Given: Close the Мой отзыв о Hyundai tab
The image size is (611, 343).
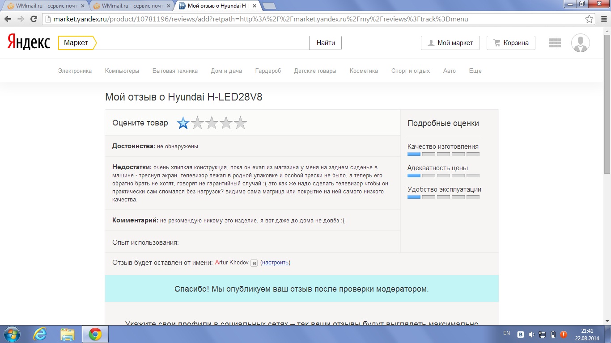Looking at the screenshot, I should click(x=254, y=6).
